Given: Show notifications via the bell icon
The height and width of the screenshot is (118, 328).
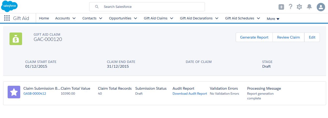Looking at the screenshot, I should pyautogui.click(x=309, y=7).
